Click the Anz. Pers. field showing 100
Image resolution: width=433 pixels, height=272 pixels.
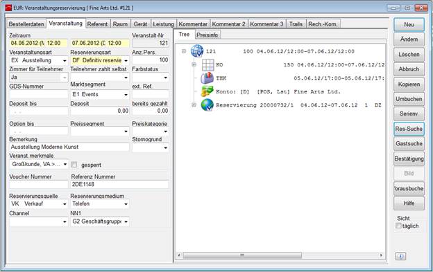151,60
